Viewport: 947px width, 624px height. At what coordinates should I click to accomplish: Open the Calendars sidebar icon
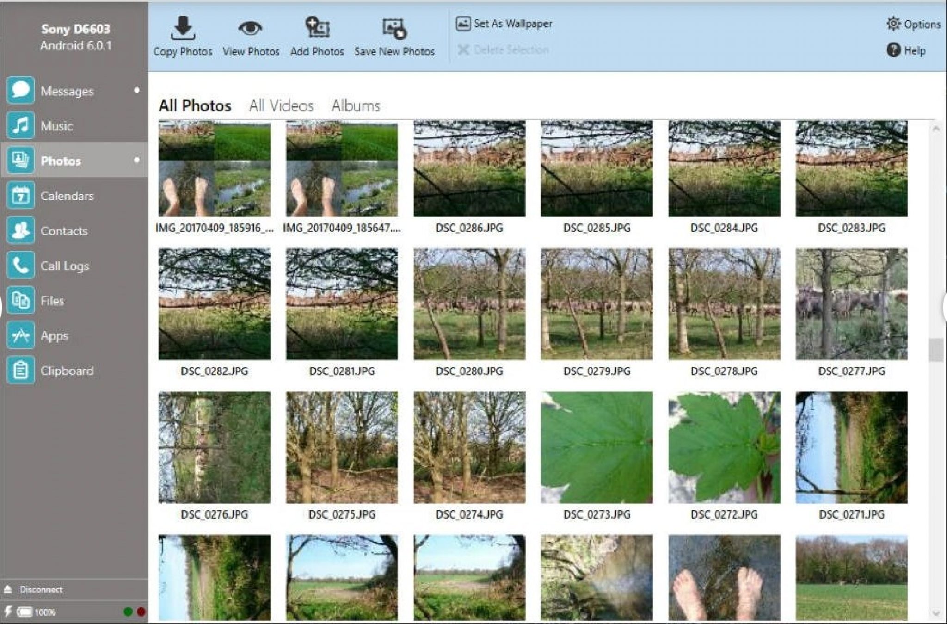(x=20, y=195)
